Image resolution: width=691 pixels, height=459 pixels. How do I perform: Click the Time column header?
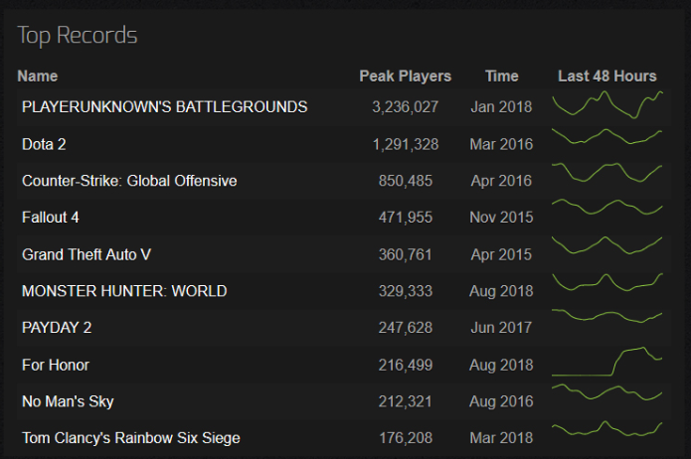pos(501,76)
